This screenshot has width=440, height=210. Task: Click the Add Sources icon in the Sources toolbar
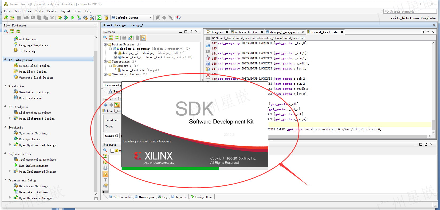130,38
